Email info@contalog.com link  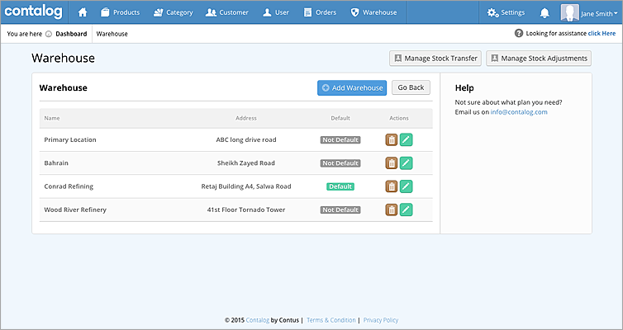pos(519,112)
